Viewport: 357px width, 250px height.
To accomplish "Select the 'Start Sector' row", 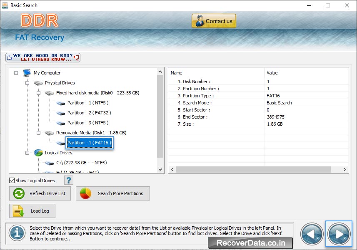I will coord(259,110).
